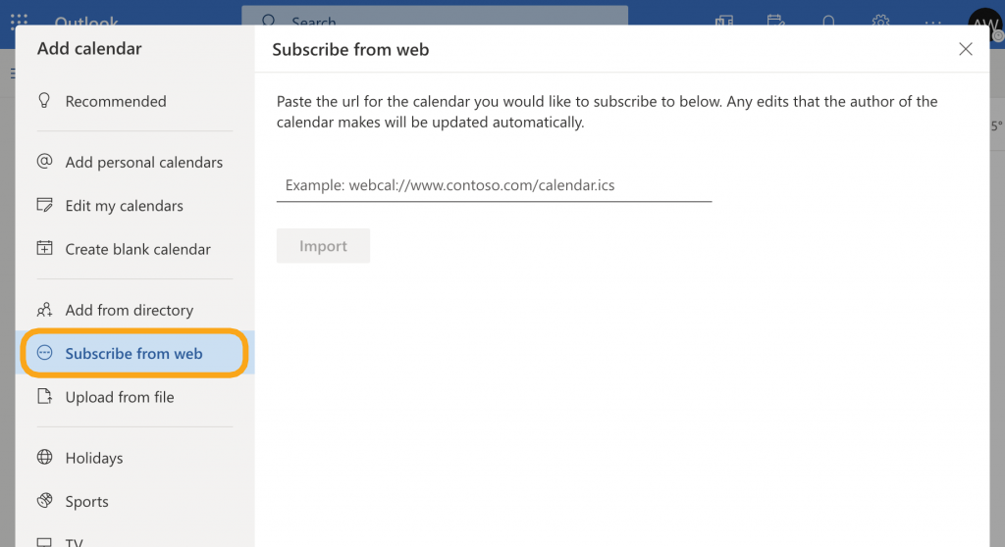Image resolution: width=1005 pixels, height=547 pixels.
Task: Click the Recommended lightbulb icon
Action: (x=44, y=101)
